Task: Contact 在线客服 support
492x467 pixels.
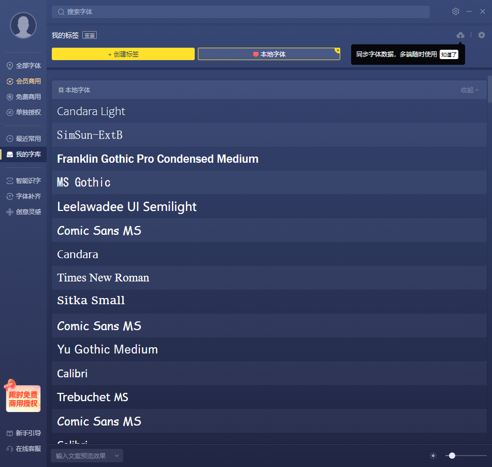Action: coord(23,448)
